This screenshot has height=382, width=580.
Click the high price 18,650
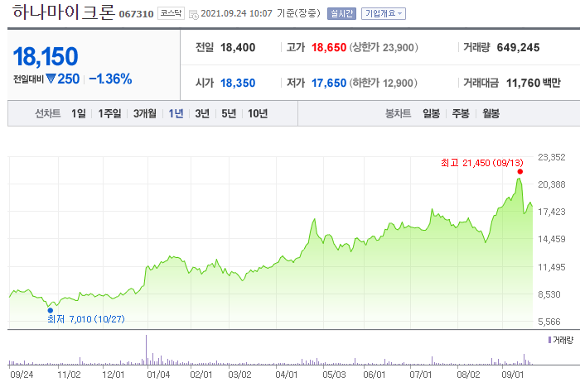click(x=329, y=48)
